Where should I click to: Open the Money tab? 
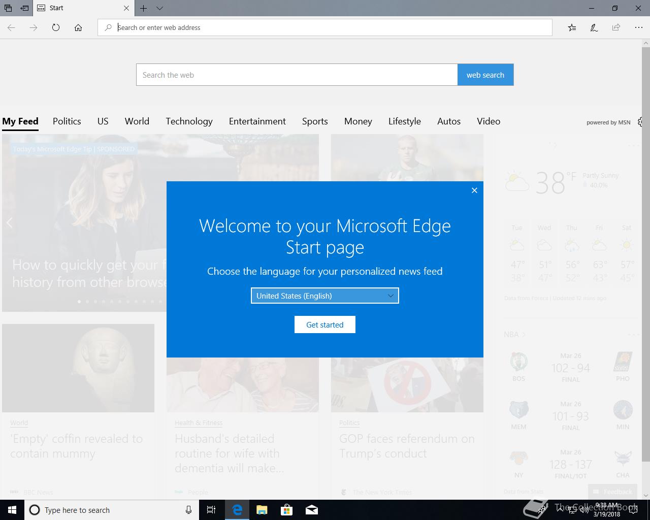point(358,121)
